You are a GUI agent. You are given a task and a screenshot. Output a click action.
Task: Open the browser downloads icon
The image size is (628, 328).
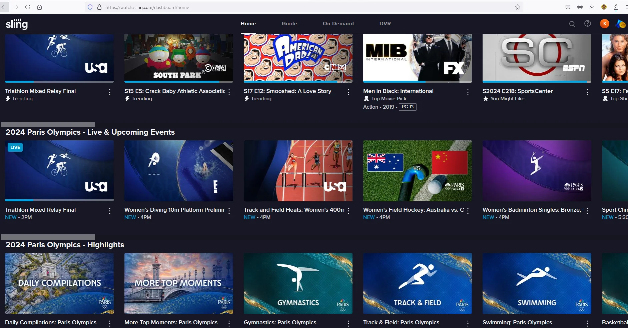592,7
